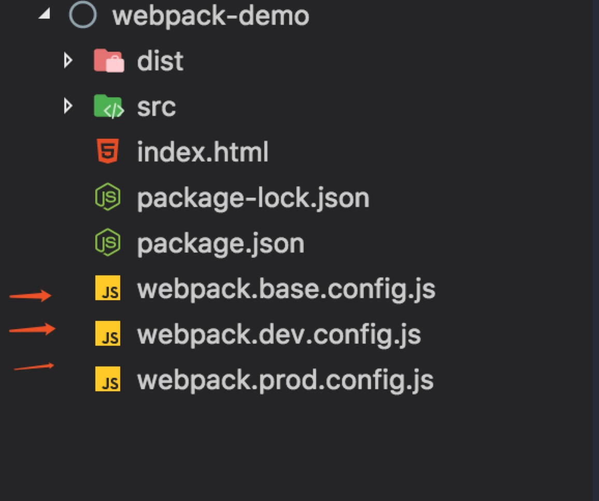
Task: Click the circle icon beside webpack-demo
Action: 83,16
